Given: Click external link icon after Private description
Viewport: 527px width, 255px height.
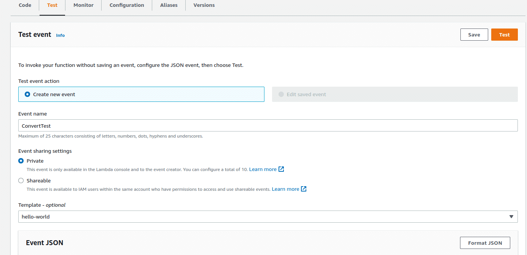Looking at the screenshot, I should tap(281, 169).
